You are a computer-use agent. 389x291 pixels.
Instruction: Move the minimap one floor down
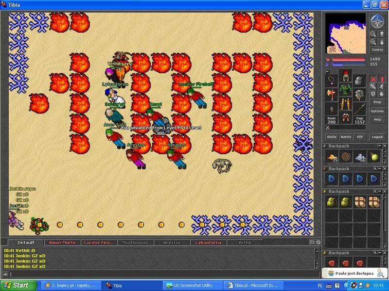(382, 42)
